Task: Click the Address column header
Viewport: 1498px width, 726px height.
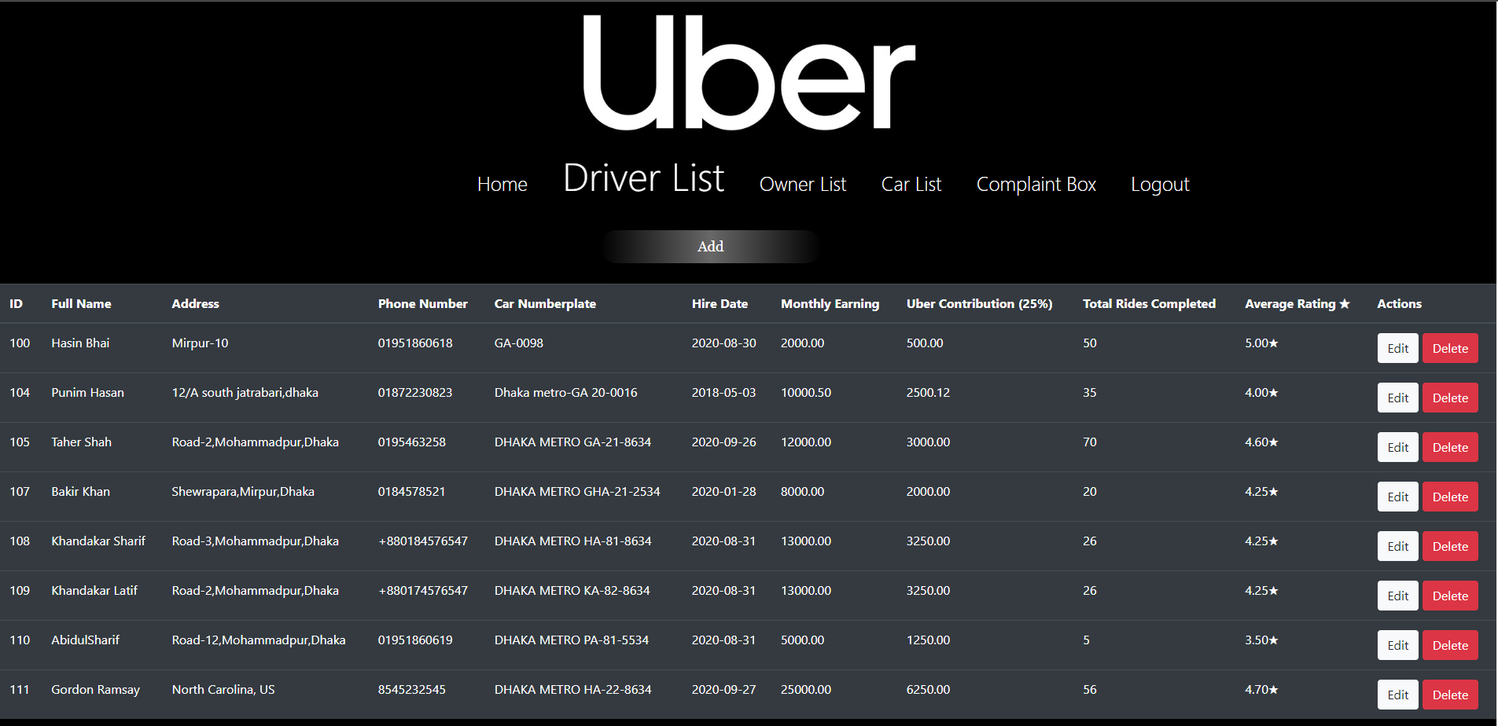Action: 195,303
